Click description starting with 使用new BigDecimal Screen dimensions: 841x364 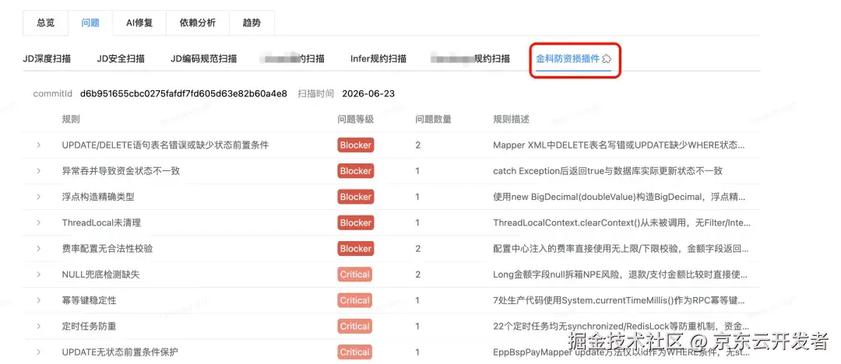619,197
